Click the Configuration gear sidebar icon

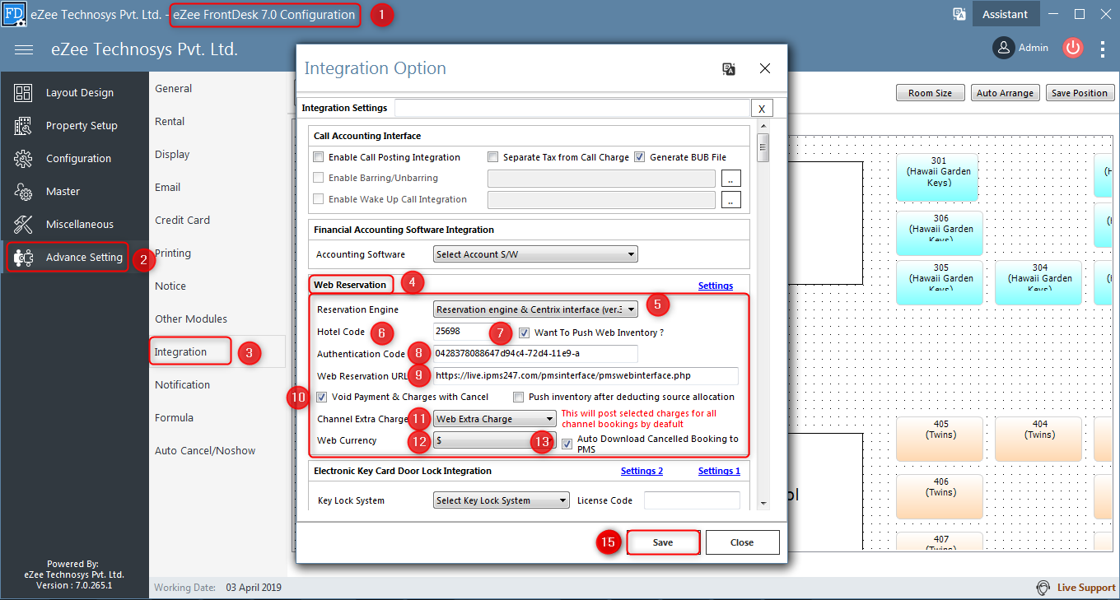23,159
